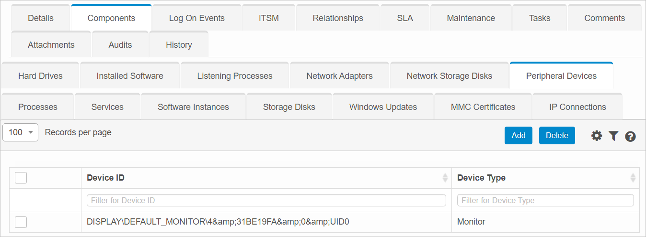
Task: Show the MMC Certificates sub-tab
Action: [x=483, y=107]
